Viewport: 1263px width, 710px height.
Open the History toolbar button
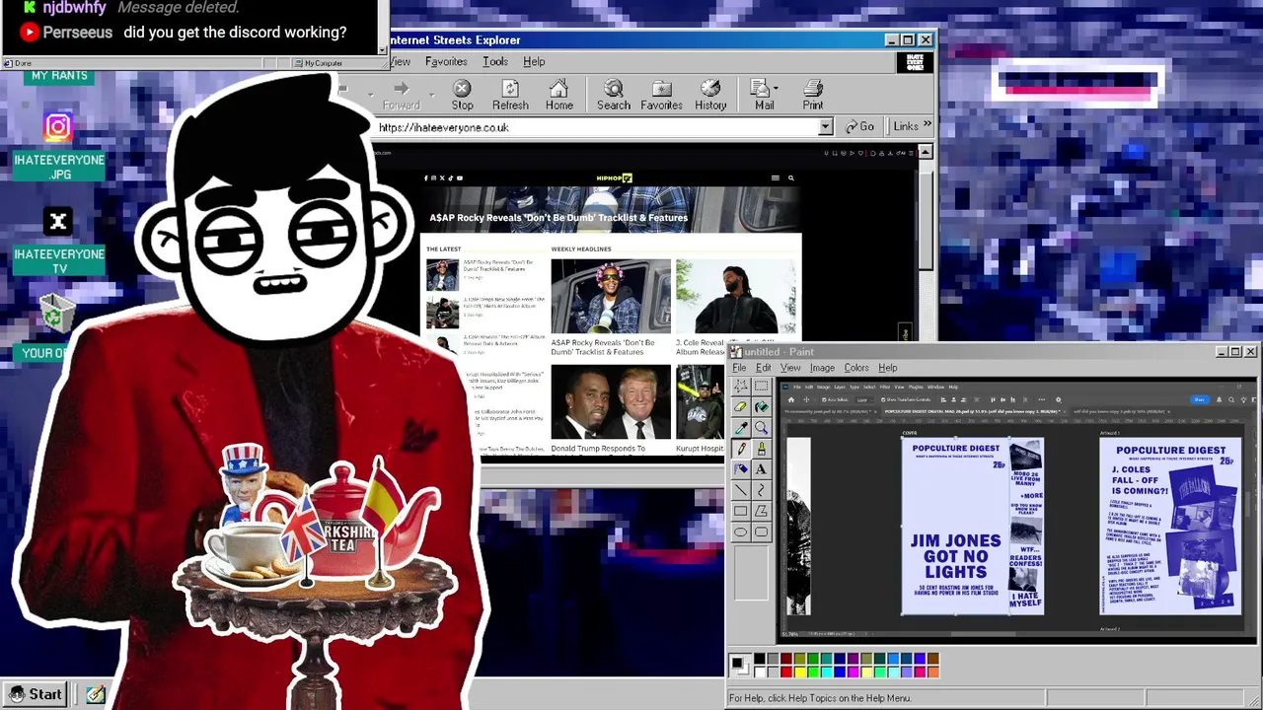tap(710, 96)
